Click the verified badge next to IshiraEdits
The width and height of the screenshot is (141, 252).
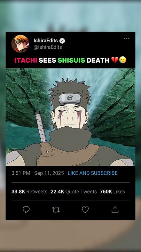click(x=62, y=41)
